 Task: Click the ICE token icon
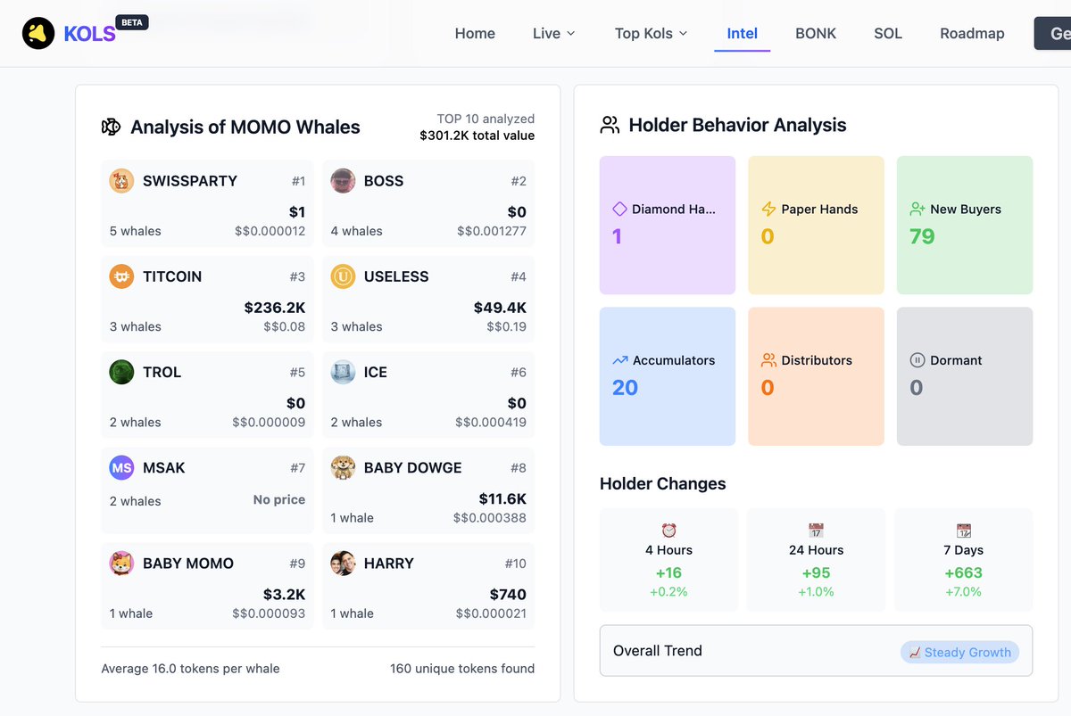343,372
